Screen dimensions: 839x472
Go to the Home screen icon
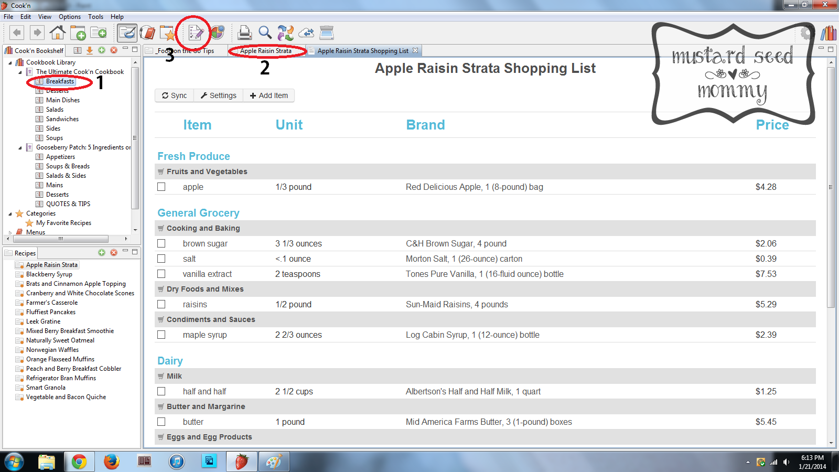(57, 33)
